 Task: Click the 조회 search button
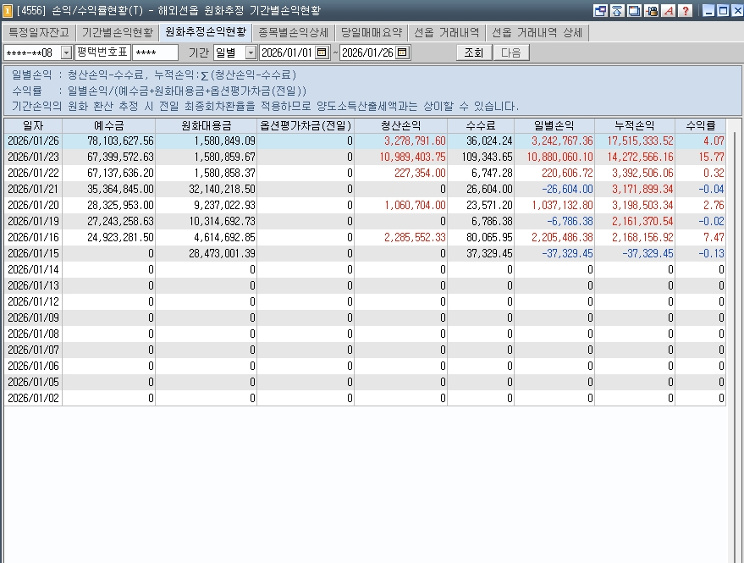tap(473, 52)
